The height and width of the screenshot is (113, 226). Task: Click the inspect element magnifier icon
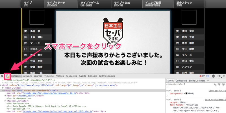point(2,76)
